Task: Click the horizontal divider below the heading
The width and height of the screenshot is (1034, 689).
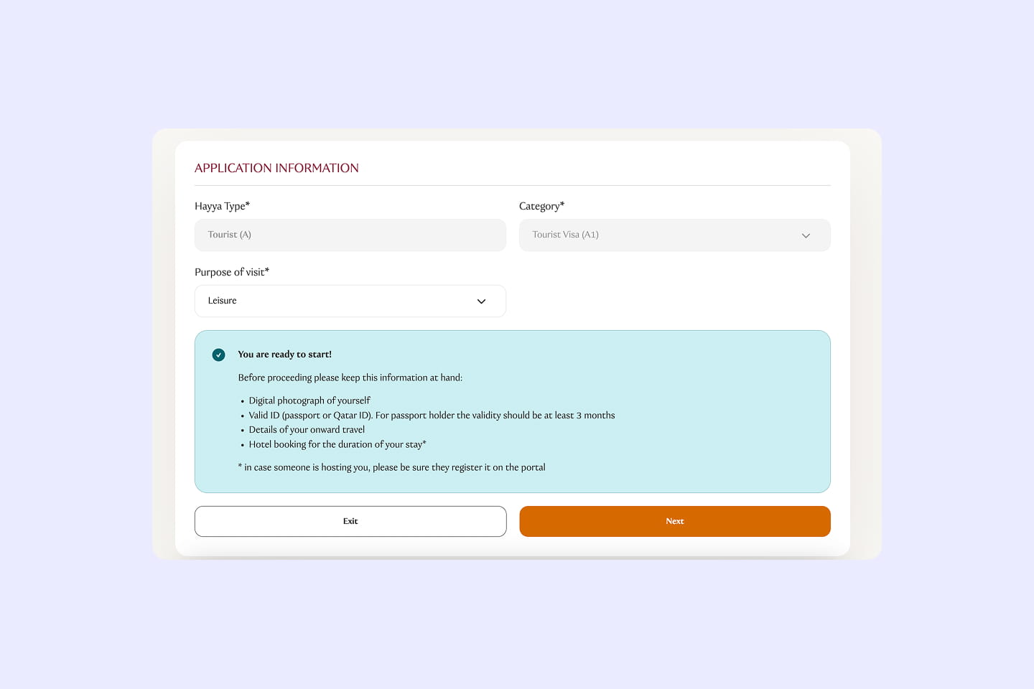Action: click(x=512, y=186)
